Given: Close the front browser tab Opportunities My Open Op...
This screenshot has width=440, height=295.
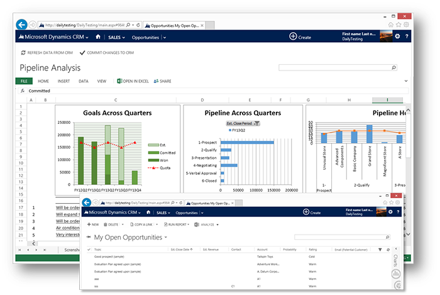Looking at the screenshot, I should (x=233, y=203).
